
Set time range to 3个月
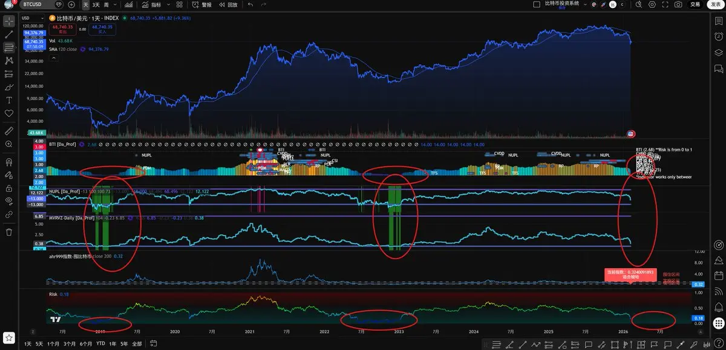pyautogui.click(x=69, y=343)
